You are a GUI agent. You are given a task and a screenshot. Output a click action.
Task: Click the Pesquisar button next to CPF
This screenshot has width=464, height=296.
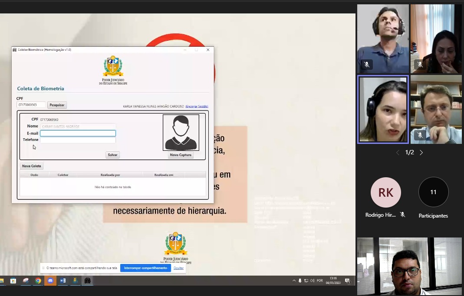point(57,105)
